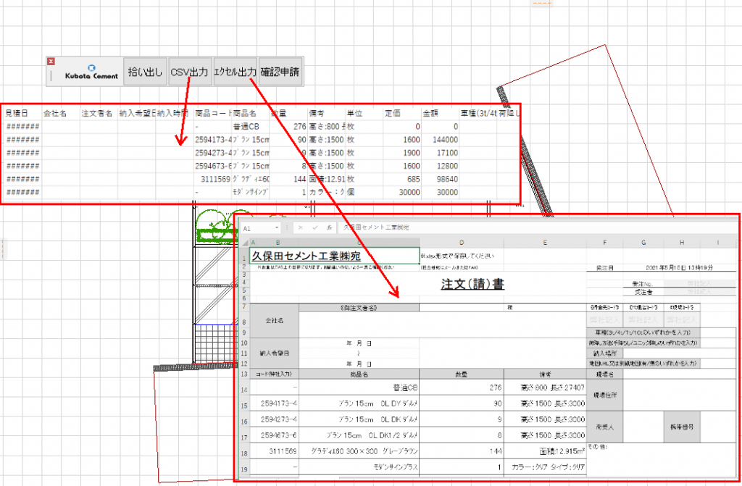
Task: Click the formula bar cancel icon
Action: [x=301, y=228]
